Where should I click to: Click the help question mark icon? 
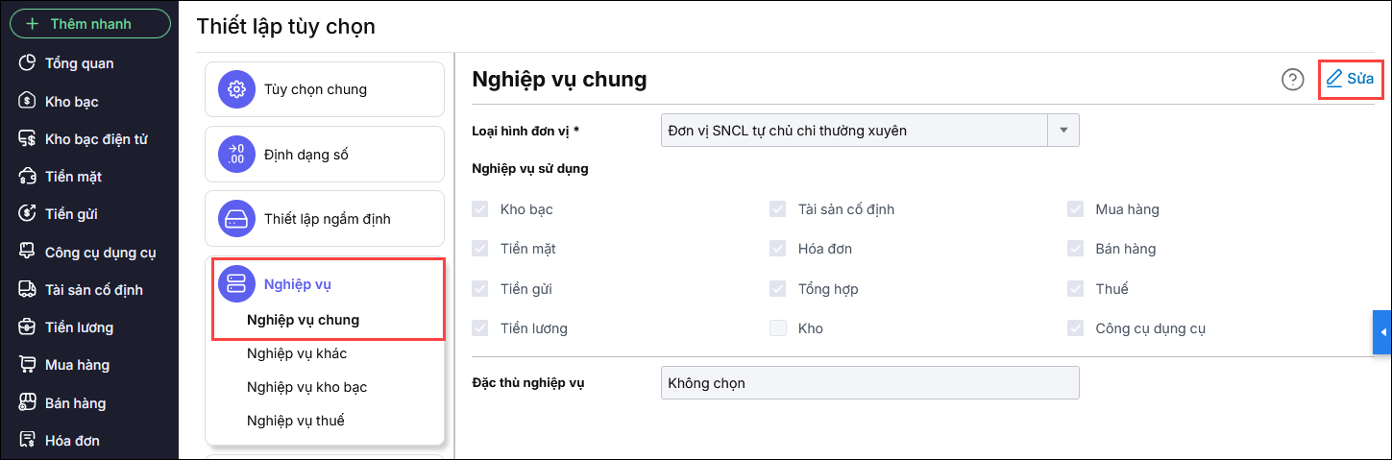[x=1293, y=80]
